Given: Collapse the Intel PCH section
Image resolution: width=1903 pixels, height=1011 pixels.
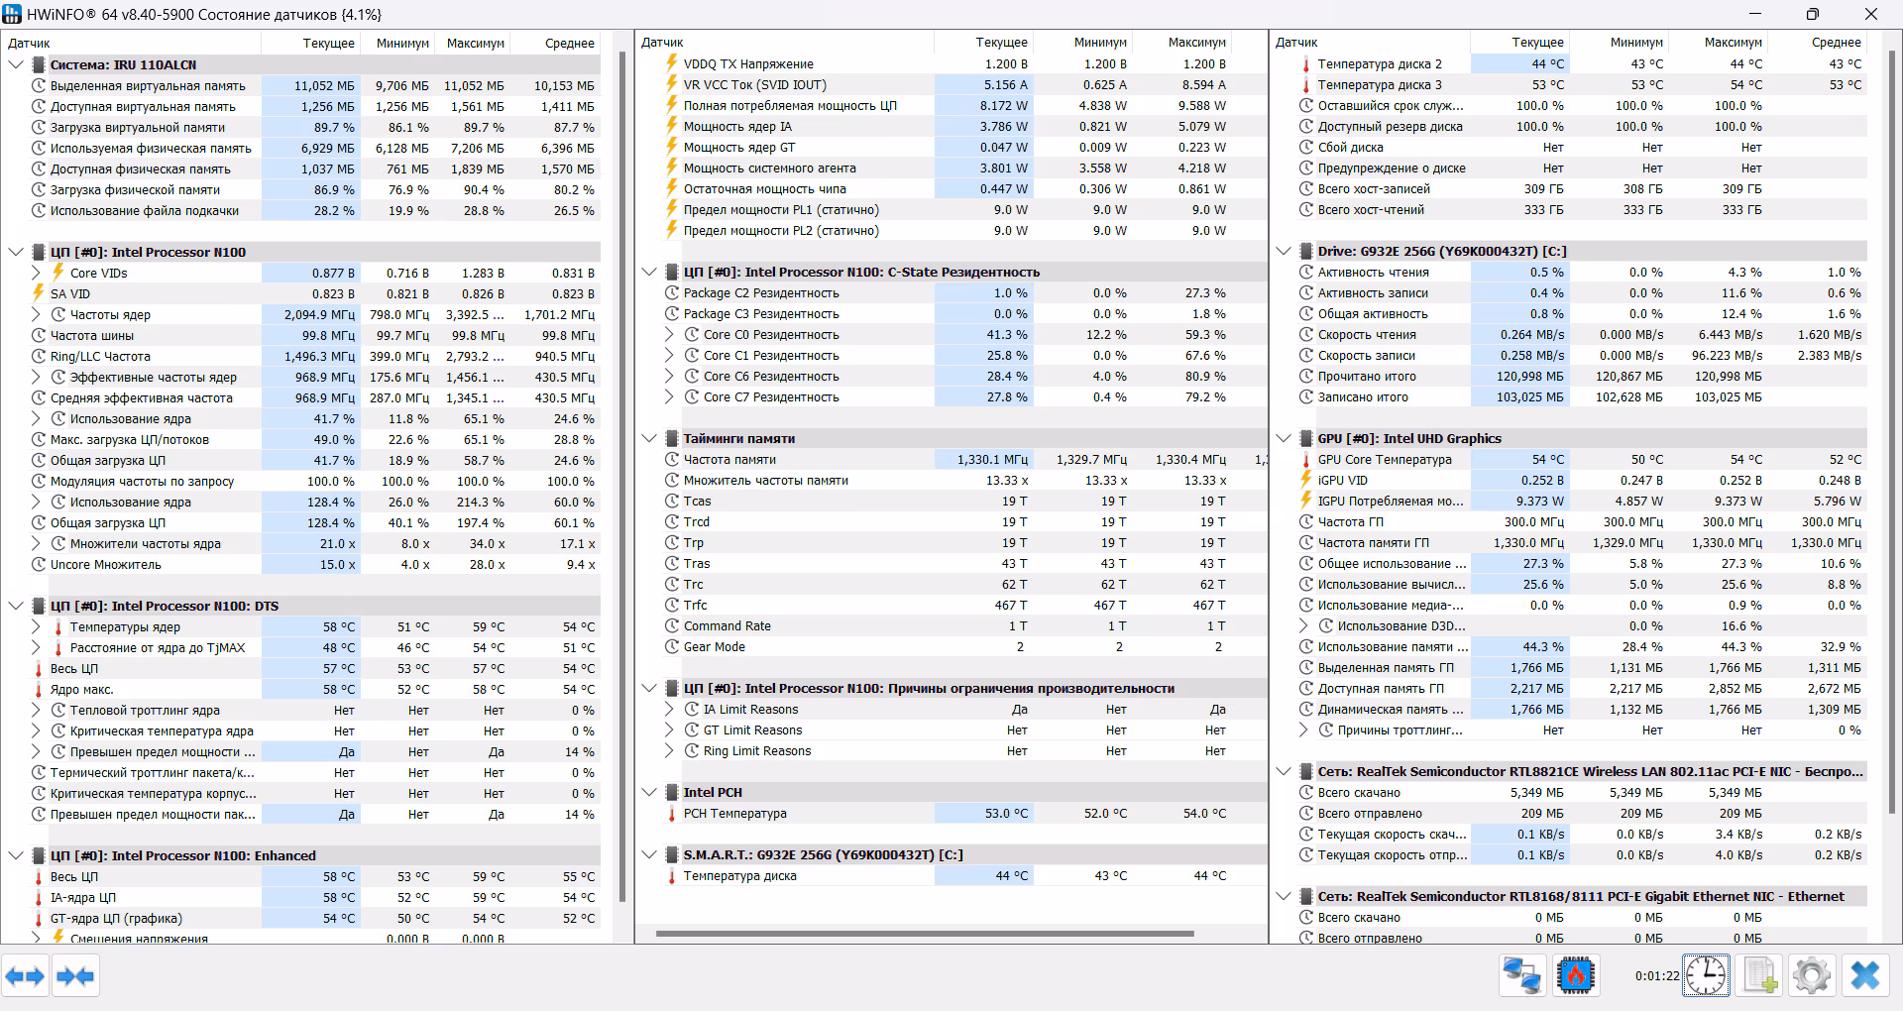Looking at the screenshot, I should (x=649, y=793).
